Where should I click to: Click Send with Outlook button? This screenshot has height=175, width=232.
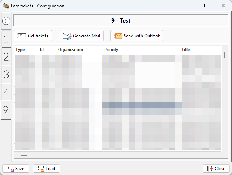137,36
